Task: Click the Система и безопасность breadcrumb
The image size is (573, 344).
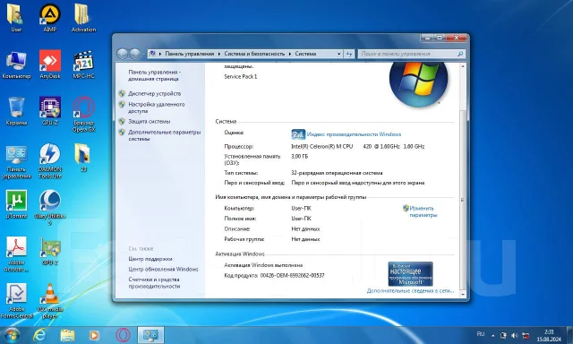Action: pos(254,54)
